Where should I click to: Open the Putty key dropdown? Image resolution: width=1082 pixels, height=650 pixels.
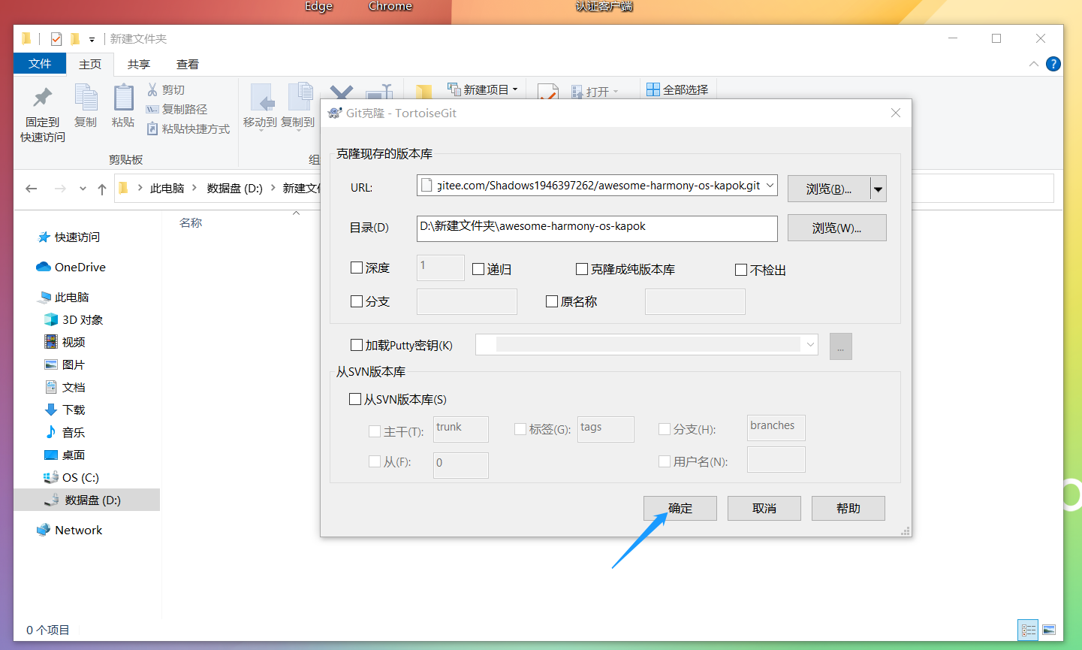click(810, 345)
